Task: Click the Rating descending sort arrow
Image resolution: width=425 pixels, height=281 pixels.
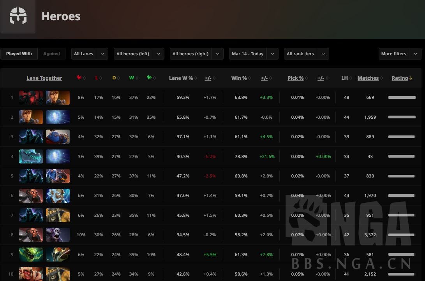Action: click(411, 78)
